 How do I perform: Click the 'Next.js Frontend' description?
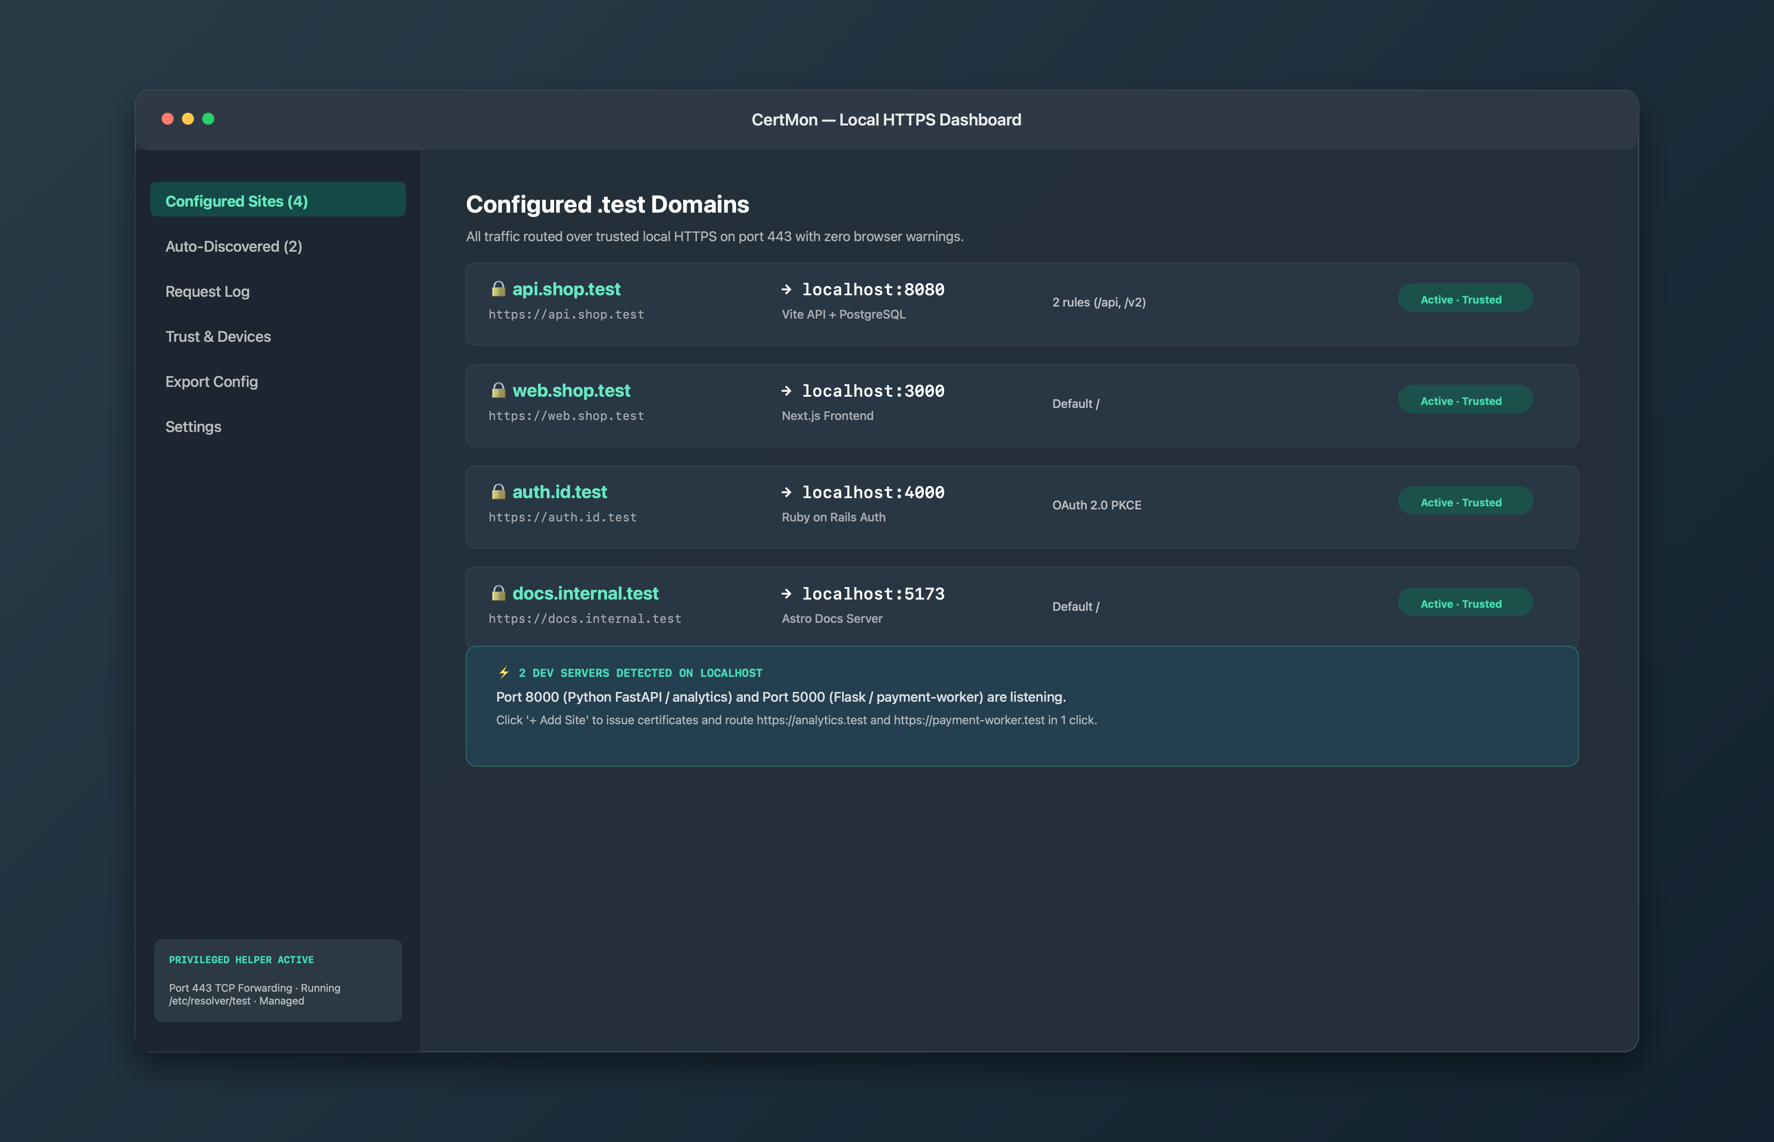pyautogui.click(x=827, y=416)
